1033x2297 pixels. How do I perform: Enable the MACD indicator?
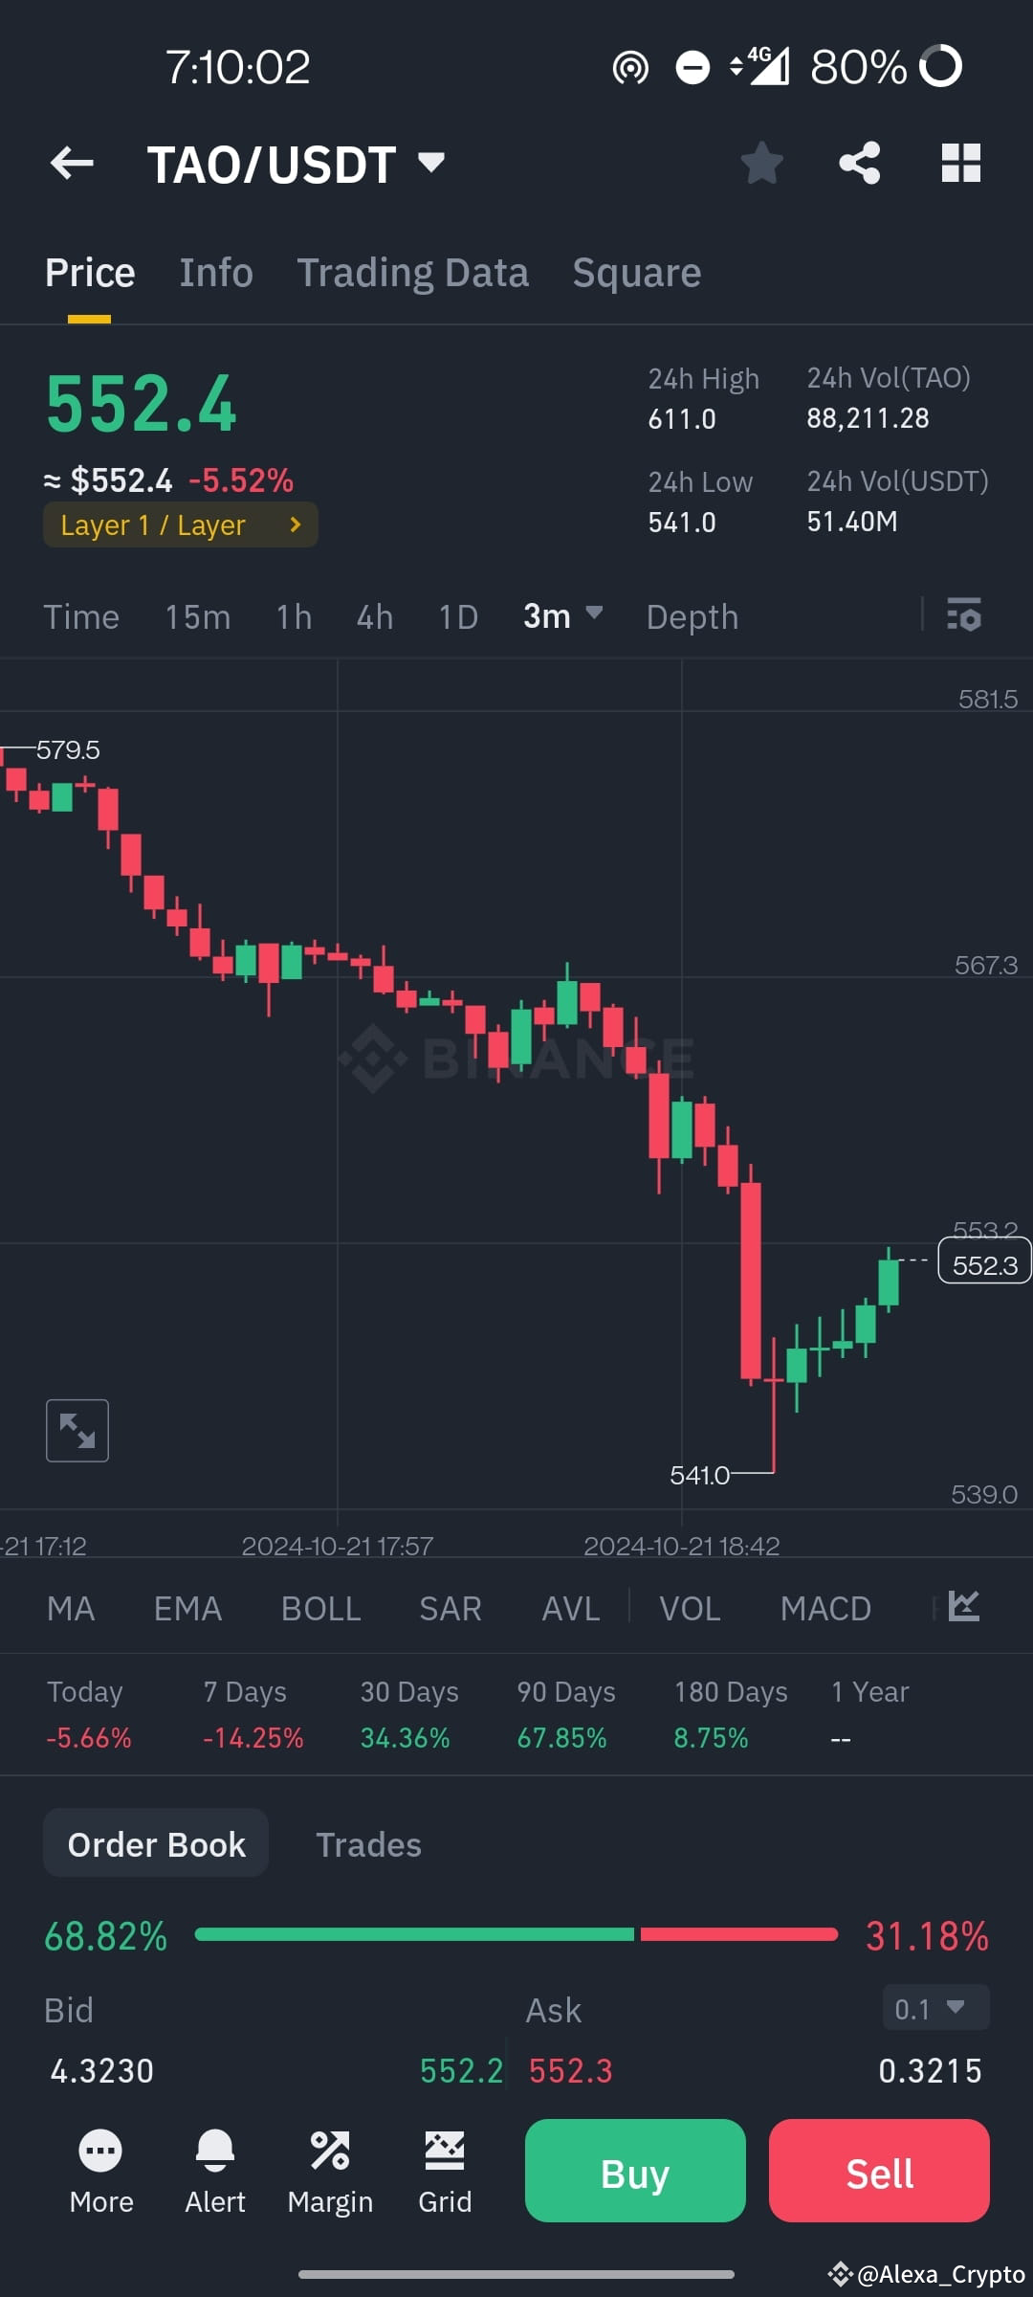(824, 1608)
